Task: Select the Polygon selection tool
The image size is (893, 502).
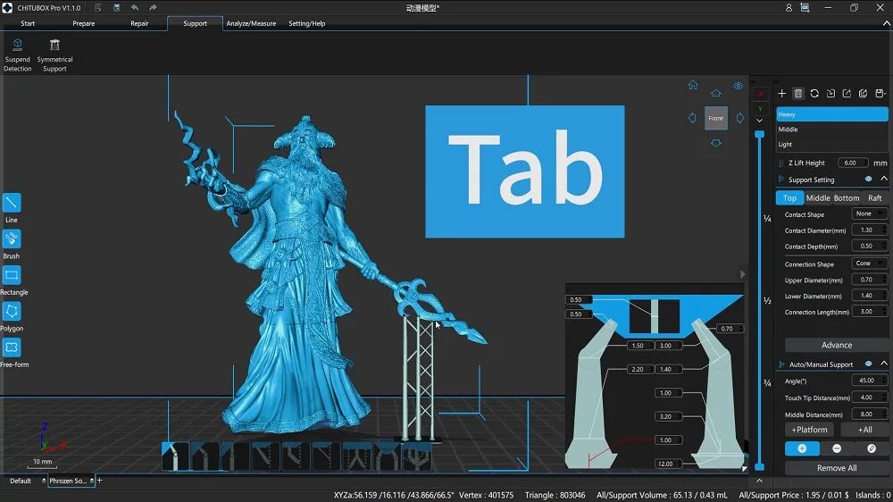Action: (12, 311)
